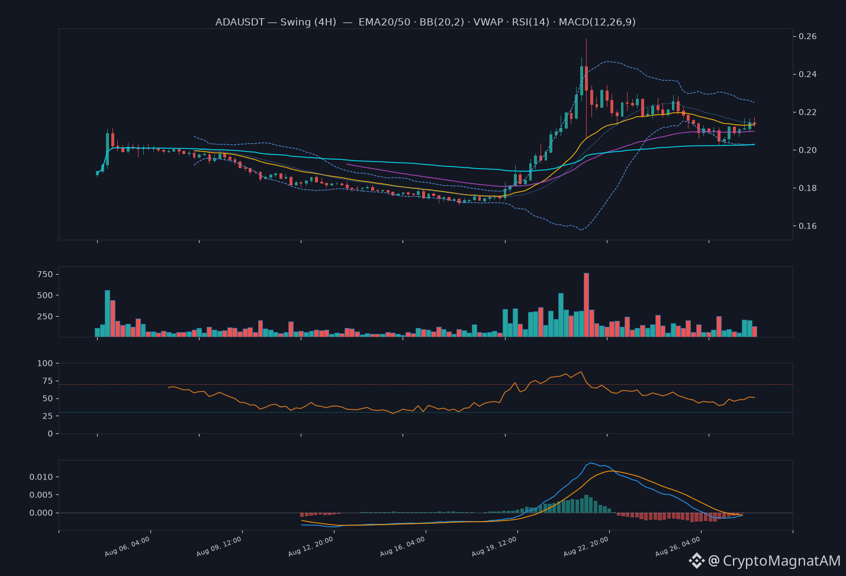Select the 0.24 price axis label
Screen dimensions: 846x576
coord(808,75)
